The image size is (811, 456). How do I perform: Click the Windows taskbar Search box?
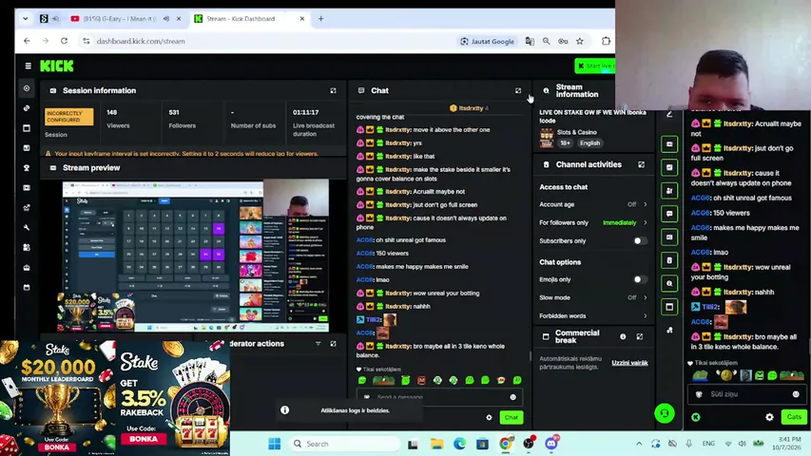[x=344, y=444]
